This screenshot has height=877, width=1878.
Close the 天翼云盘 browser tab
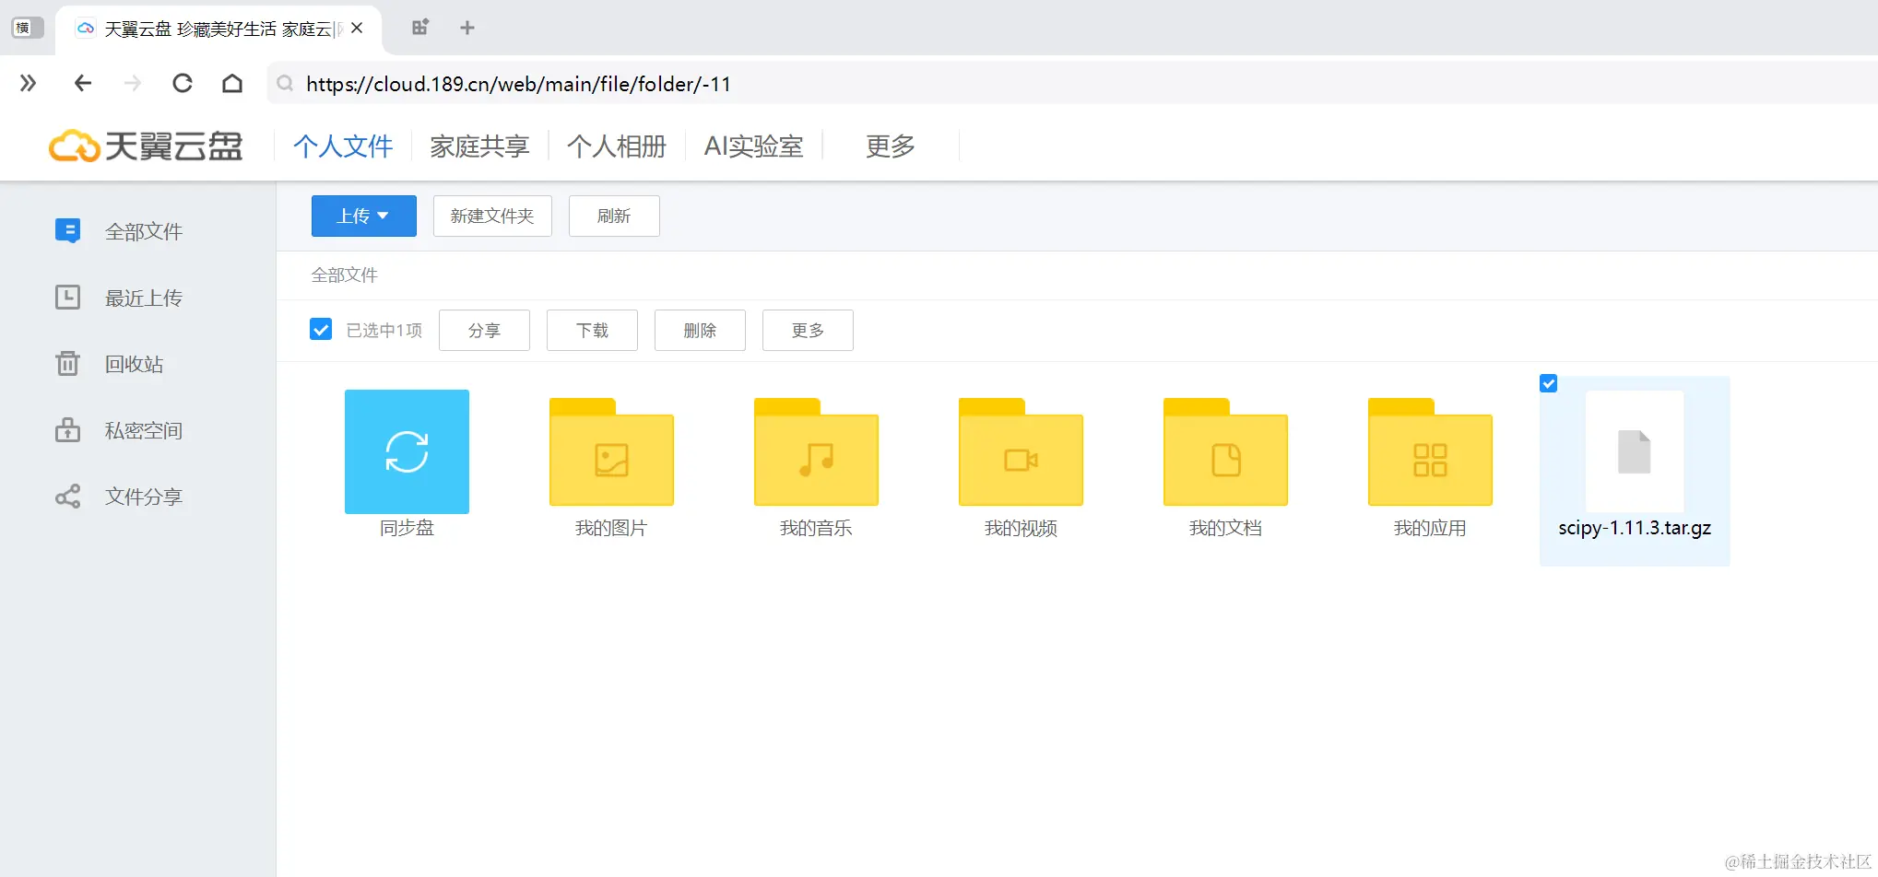(357, 29)
